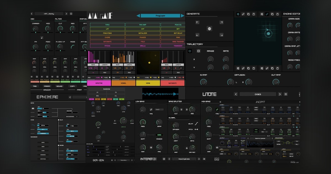Click the DRILLA effect button
Image resolution: width=331 pixels, height=174 pixels.
pos(143,46)
